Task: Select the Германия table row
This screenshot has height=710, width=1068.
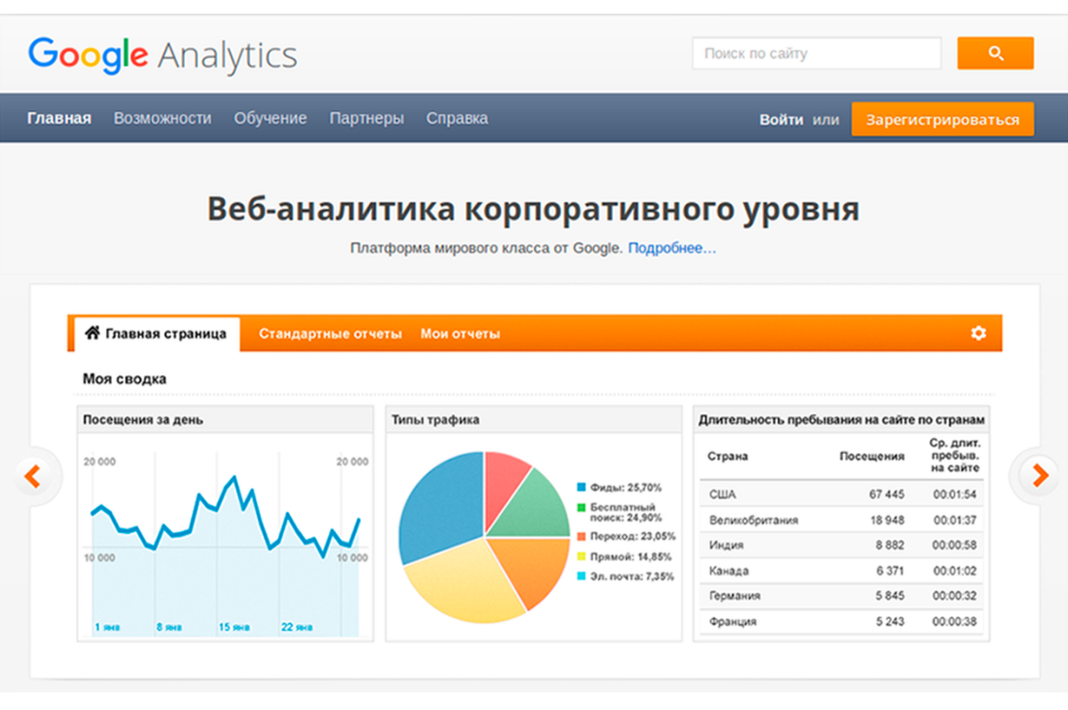Action: coord(842,596)
